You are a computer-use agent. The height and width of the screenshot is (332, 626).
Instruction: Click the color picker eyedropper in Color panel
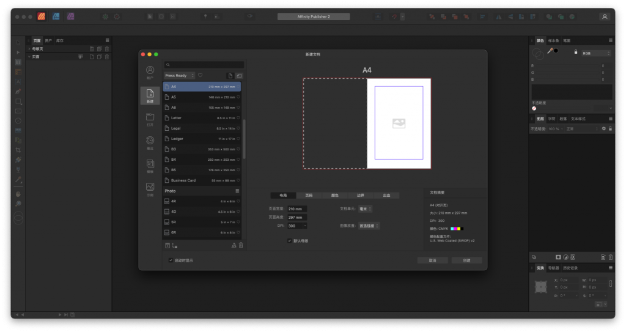pos(550,51)
